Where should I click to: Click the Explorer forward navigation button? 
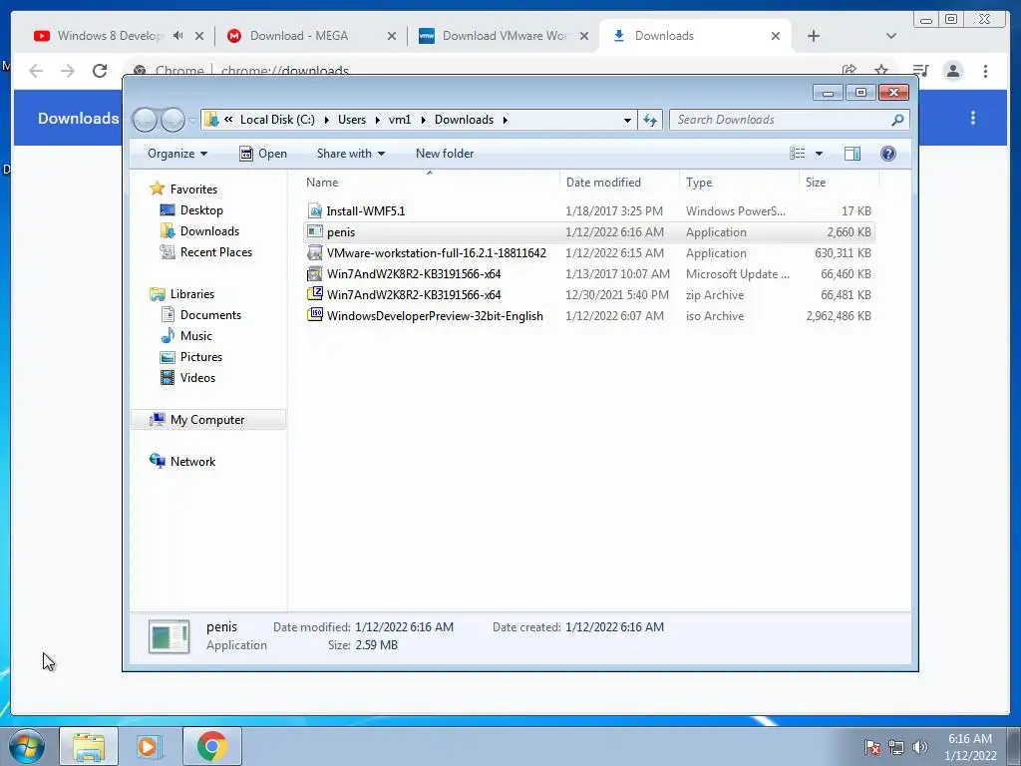(172, 120)
